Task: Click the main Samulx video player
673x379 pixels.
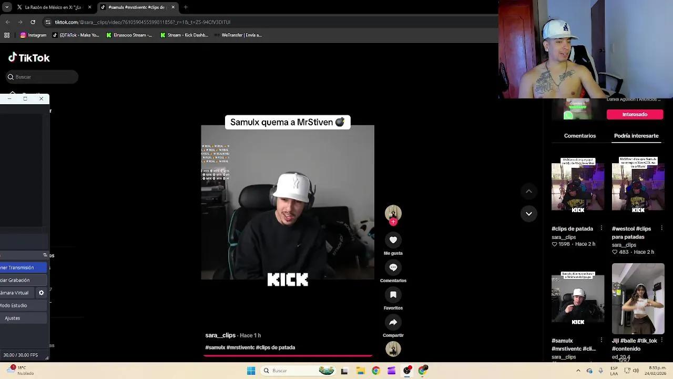Action: 288,203
